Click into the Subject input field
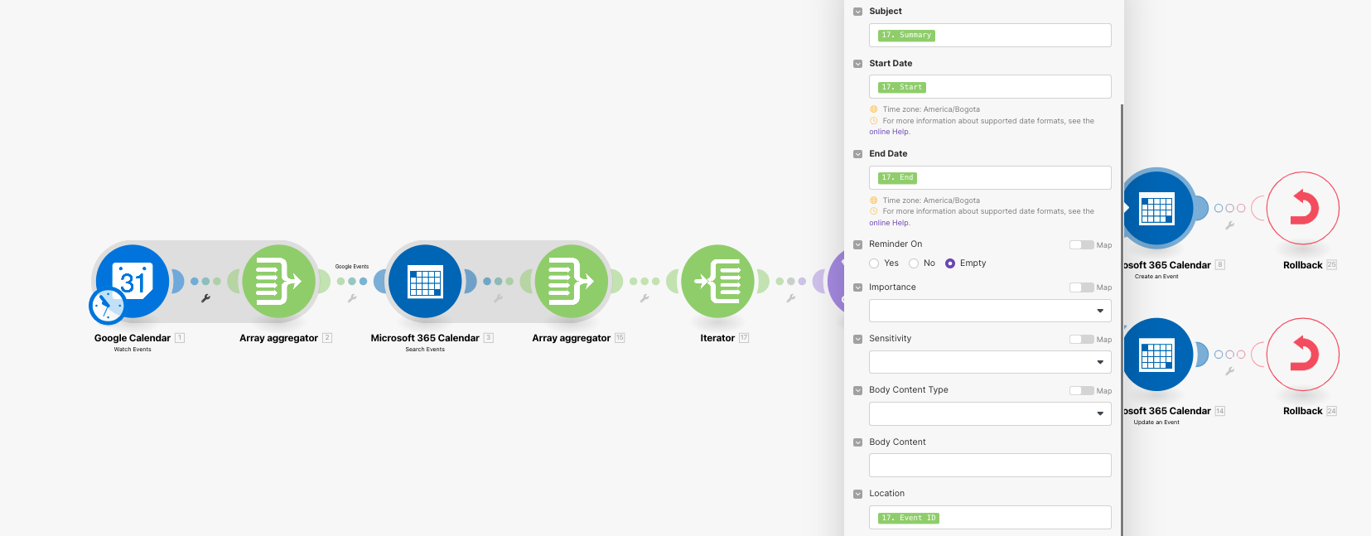This screenshot has width=1371, height=536. point(990,36)
